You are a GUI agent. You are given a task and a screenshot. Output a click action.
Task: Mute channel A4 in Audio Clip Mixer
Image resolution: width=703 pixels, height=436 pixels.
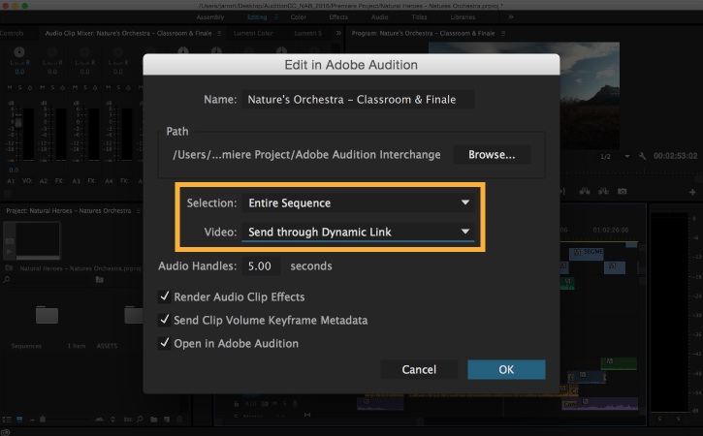108,88
